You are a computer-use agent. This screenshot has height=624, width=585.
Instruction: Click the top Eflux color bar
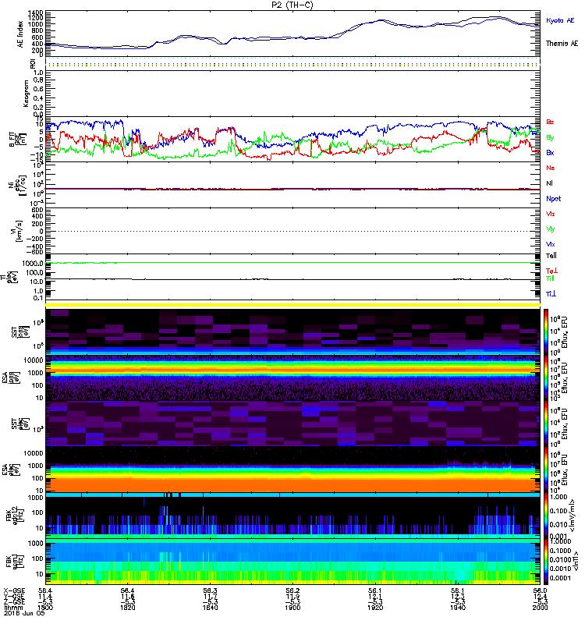coord(545,331)
